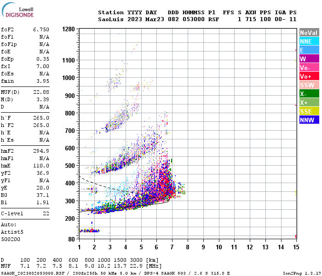322x276 pixels.
Task: Click the E light-blue legend swatch
Action: coord(309,50)
